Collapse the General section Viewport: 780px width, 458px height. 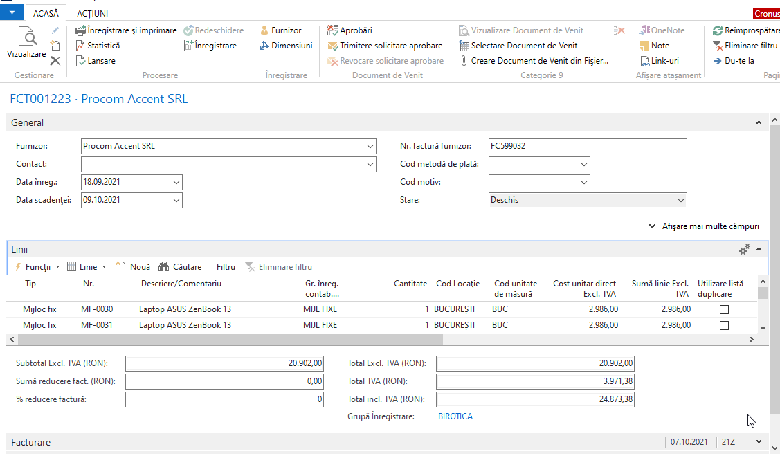coord(759,122)
